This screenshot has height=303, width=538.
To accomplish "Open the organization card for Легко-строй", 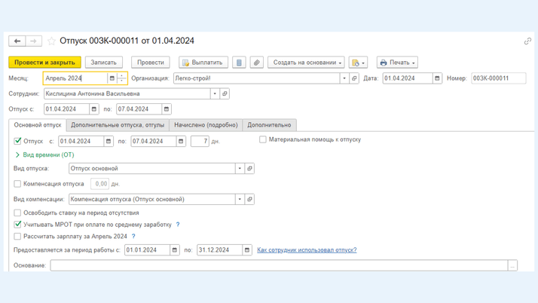I will click(354, 78).
